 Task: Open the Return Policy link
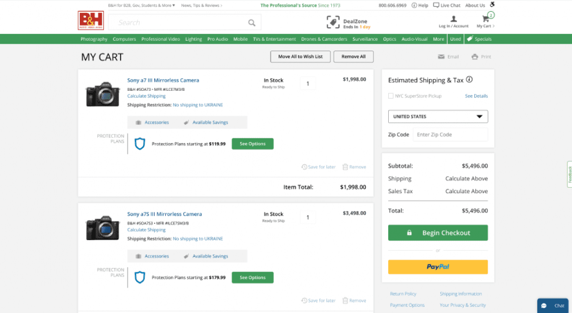click(403, 294)
